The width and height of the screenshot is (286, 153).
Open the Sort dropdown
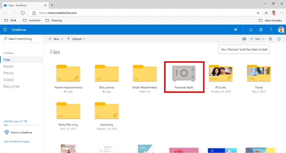[257, 39]
